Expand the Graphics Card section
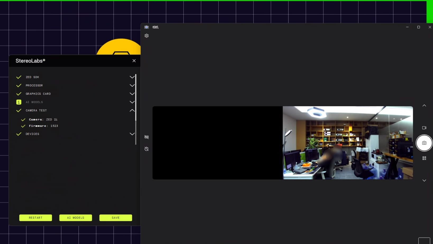Image resolution: width=433 pixels, height=244 pixels. pyautogui.click(x=132, y=94)
